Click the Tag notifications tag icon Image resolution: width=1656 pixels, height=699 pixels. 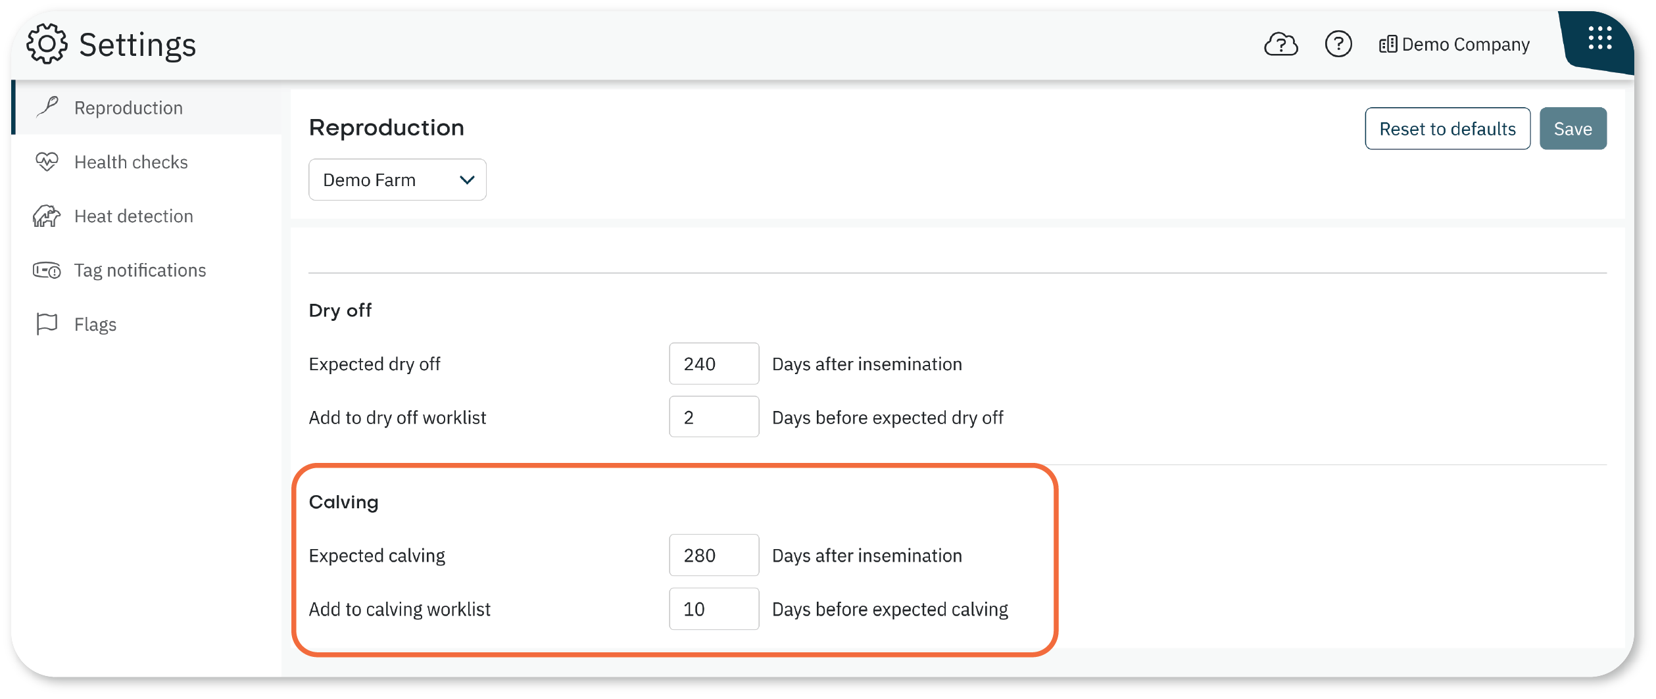pyautogui.click(x=47, y=270)
